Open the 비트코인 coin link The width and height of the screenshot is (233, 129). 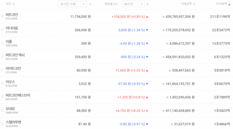12,15
